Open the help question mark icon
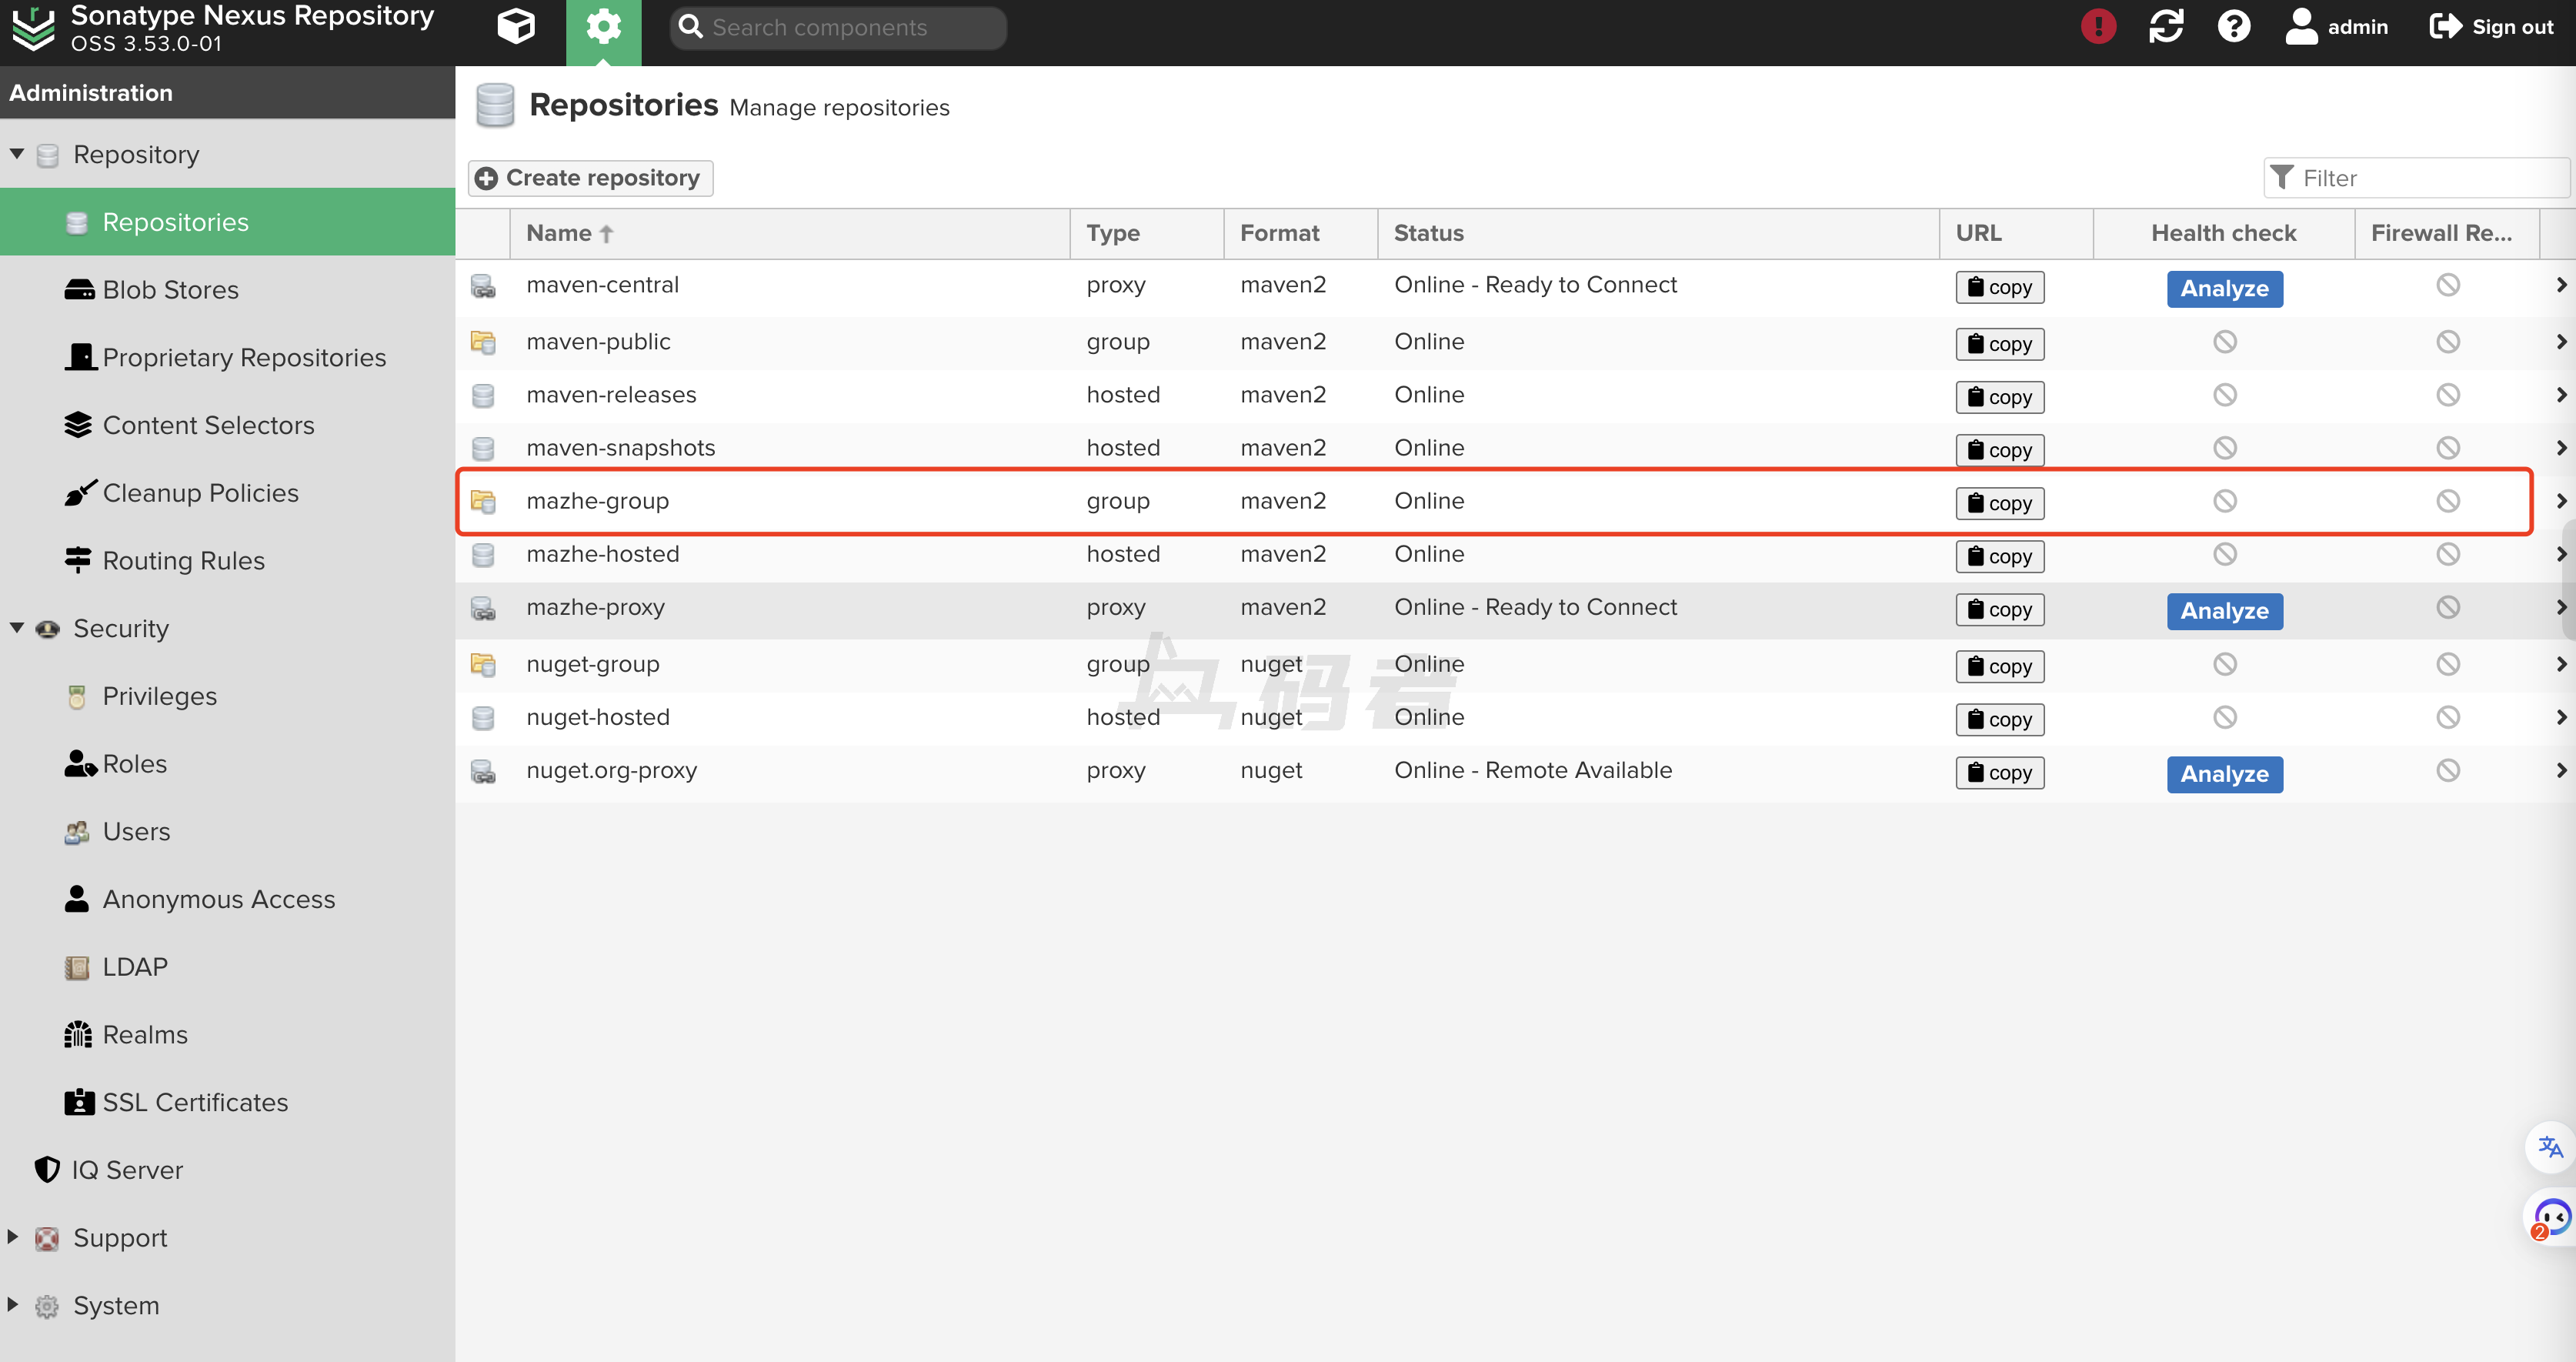The image size is (2576, 1362). pyautogui.click(x=2233, y=27)
